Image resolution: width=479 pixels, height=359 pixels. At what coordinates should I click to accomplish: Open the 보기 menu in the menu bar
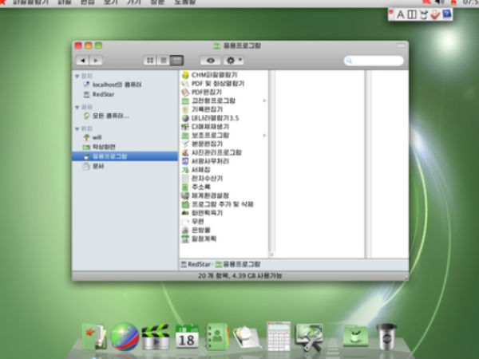(x=111, y=2)
